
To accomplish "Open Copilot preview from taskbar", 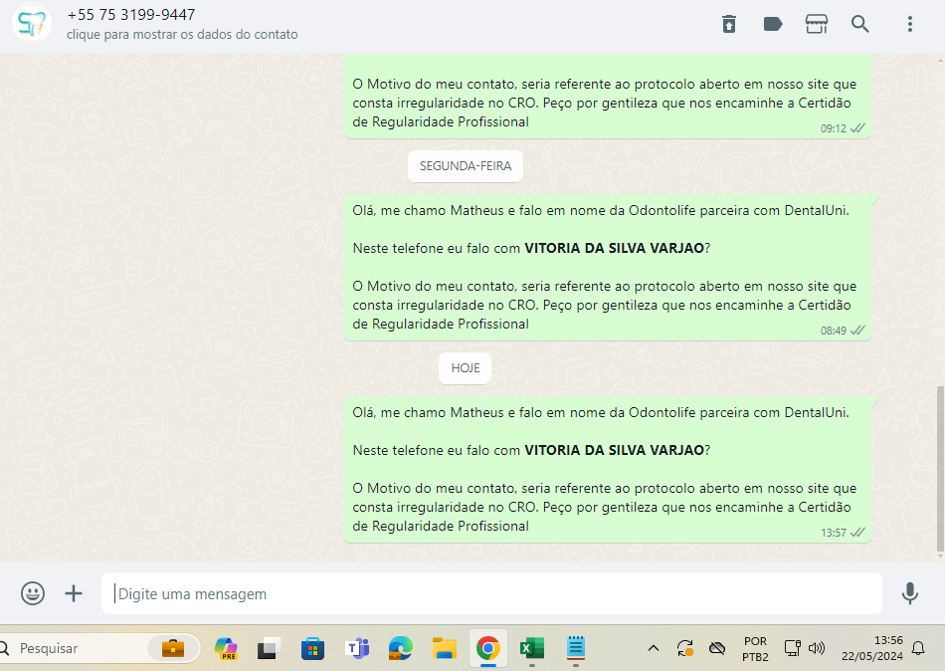I will 226,649.
